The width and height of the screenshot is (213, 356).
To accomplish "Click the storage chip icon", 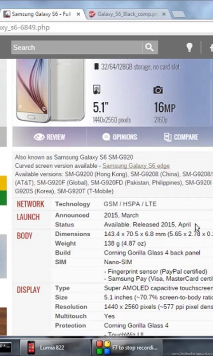I will click(x=96, y=66).
